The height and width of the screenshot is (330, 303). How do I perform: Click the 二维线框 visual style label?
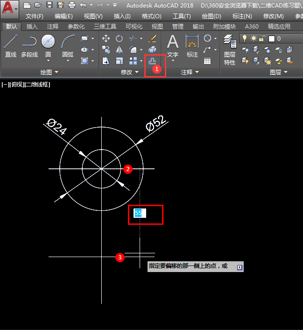click(x=37, y=85)
